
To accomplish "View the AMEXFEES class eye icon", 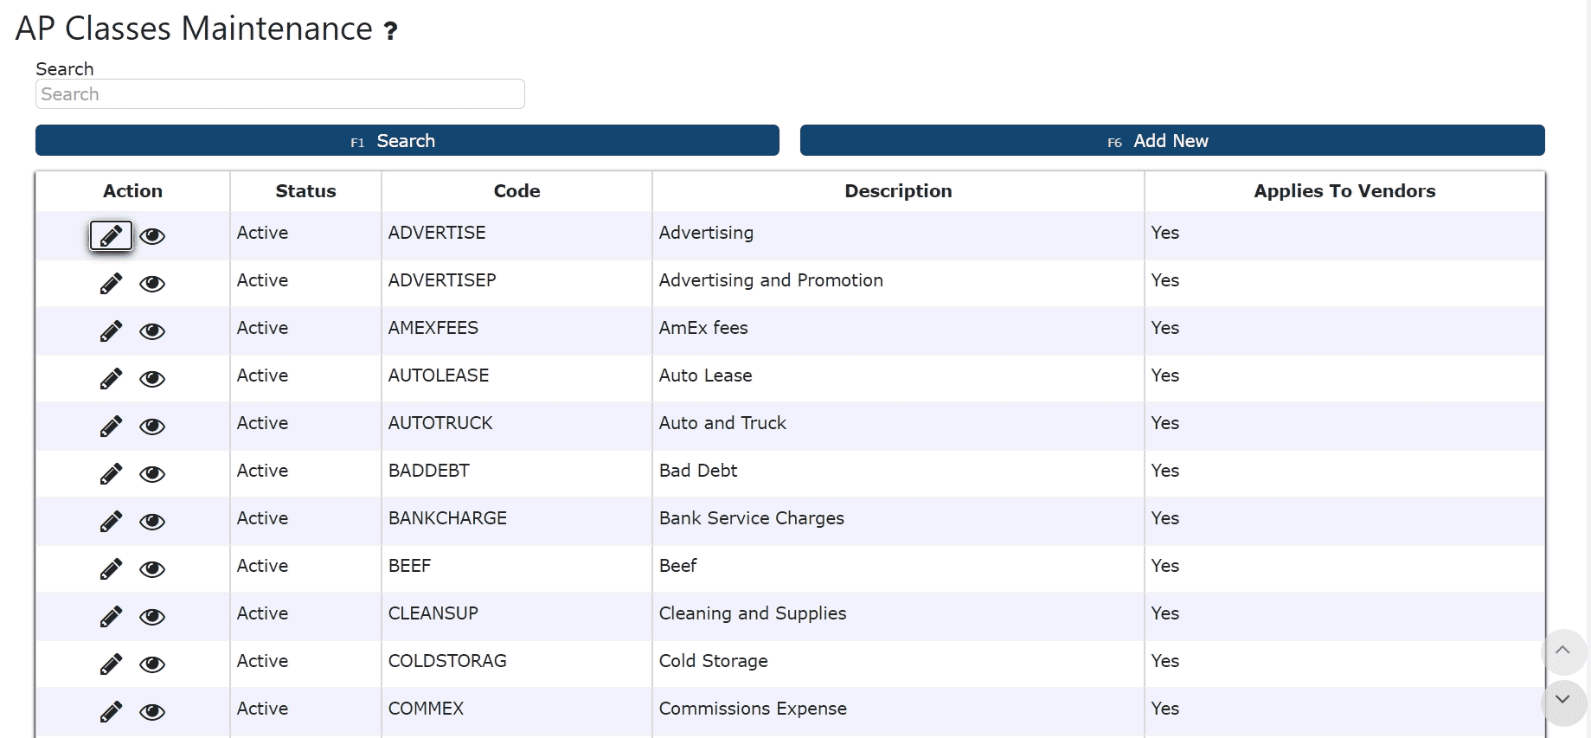I will 152,331.
